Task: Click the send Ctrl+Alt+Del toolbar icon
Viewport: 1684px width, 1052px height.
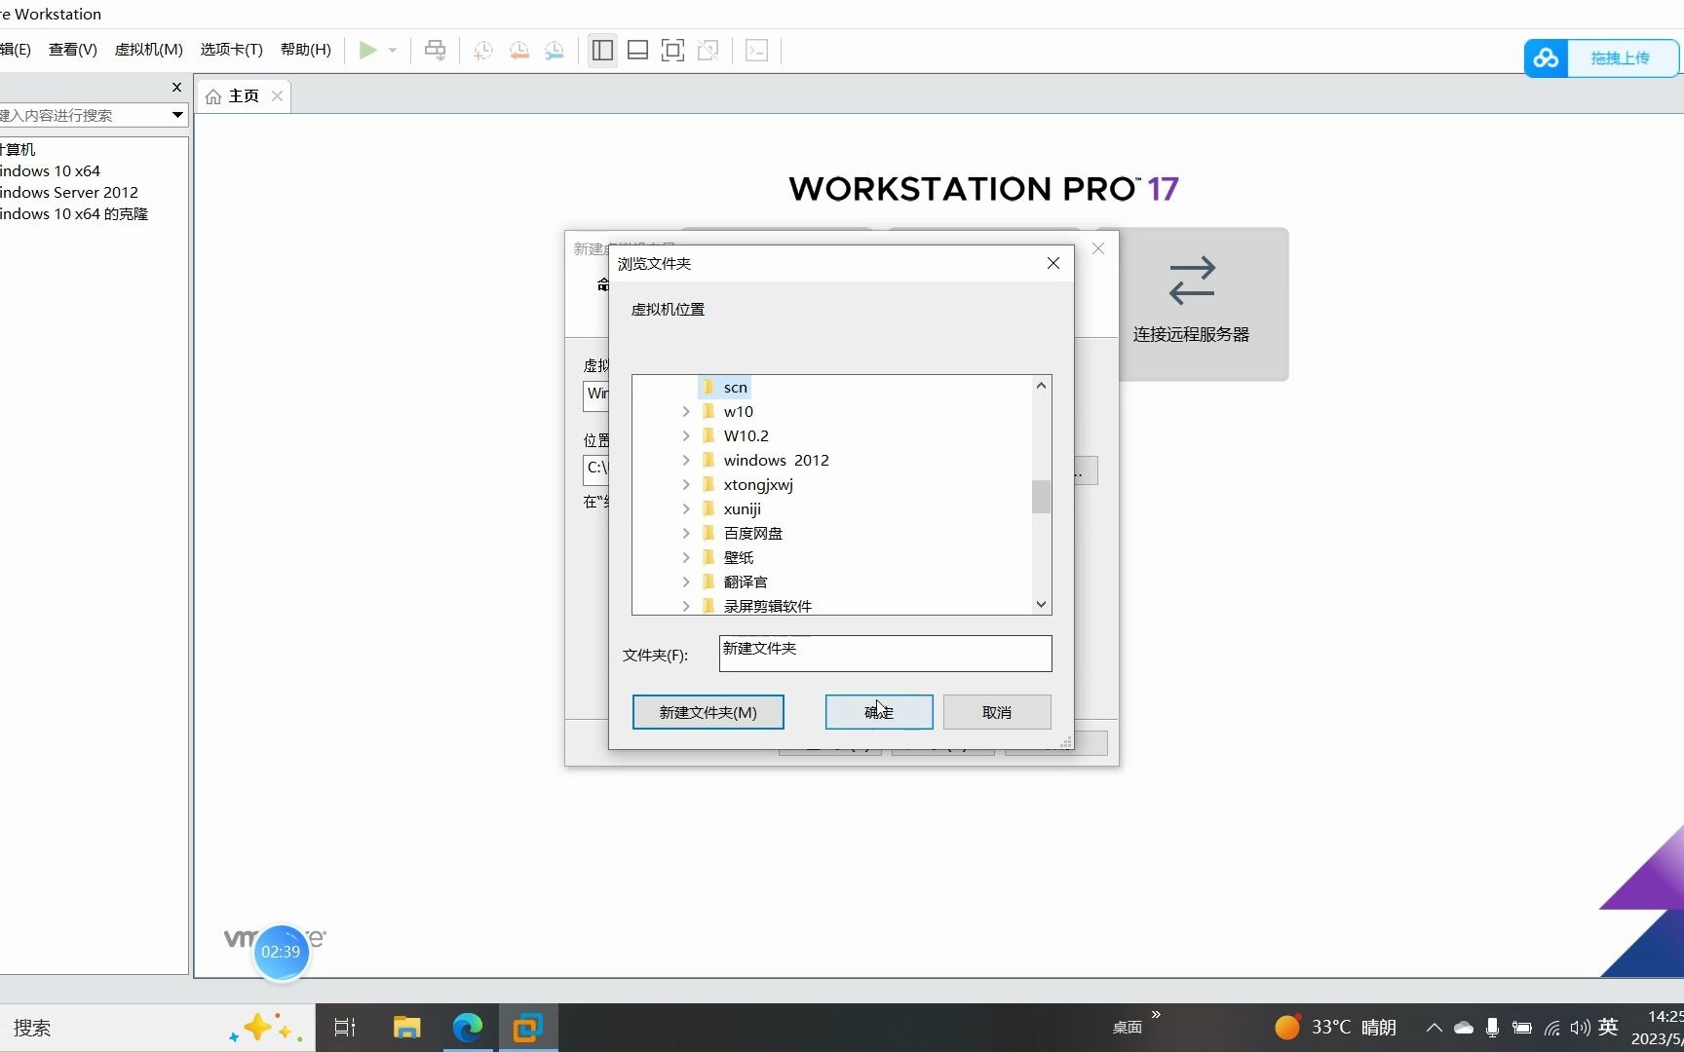Action: (435, 51)
